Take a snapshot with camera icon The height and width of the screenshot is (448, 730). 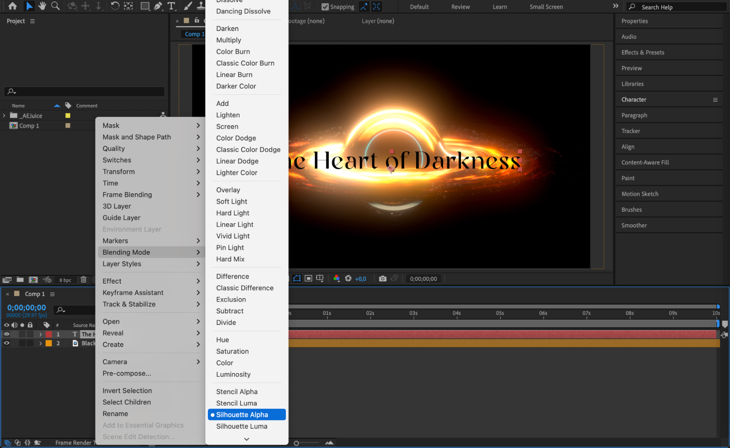(x=382, y=279)
